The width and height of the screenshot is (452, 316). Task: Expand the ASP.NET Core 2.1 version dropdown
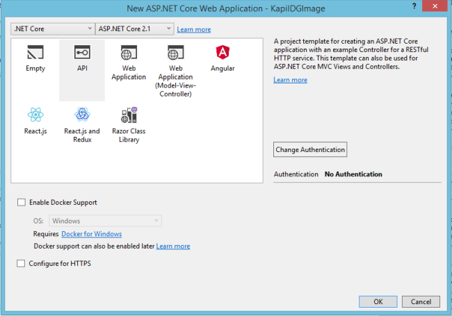pyautogui.click(x=135, y=28)
